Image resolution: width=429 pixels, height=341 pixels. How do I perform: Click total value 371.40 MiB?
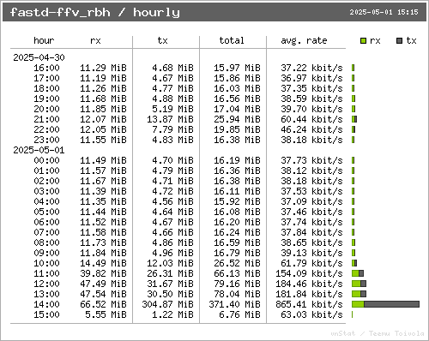click(234, 304)
